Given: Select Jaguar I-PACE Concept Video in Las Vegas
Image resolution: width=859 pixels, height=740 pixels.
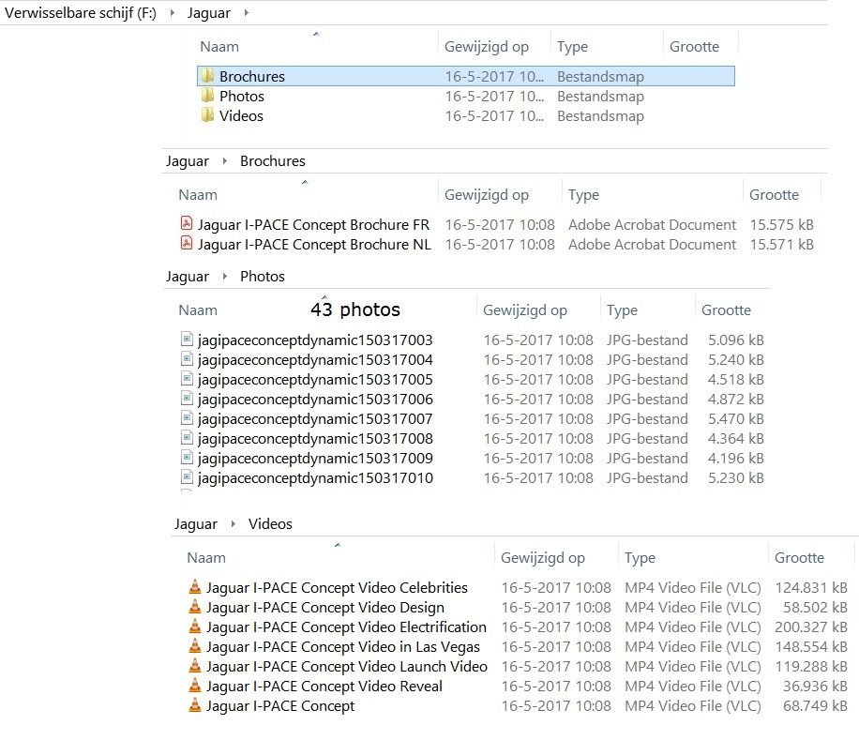Looking at the screenshot, I should [343, 647].
